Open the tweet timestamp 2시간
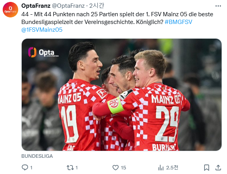Screen dimensions: 227x174 (x=96, y=6)
